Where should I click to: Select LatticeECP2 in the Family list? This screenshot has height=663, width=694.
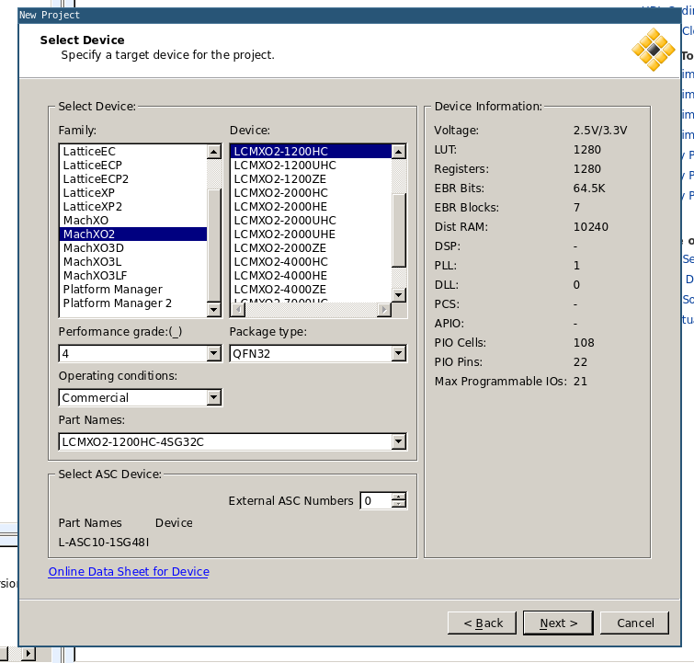tap(96, 178)
